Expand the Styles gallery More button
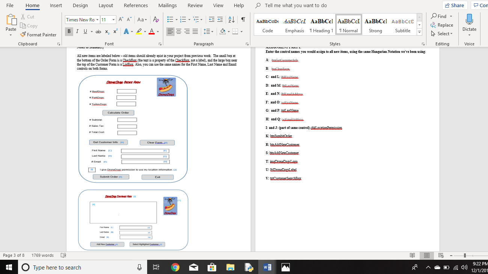 (x=419, y=32)
